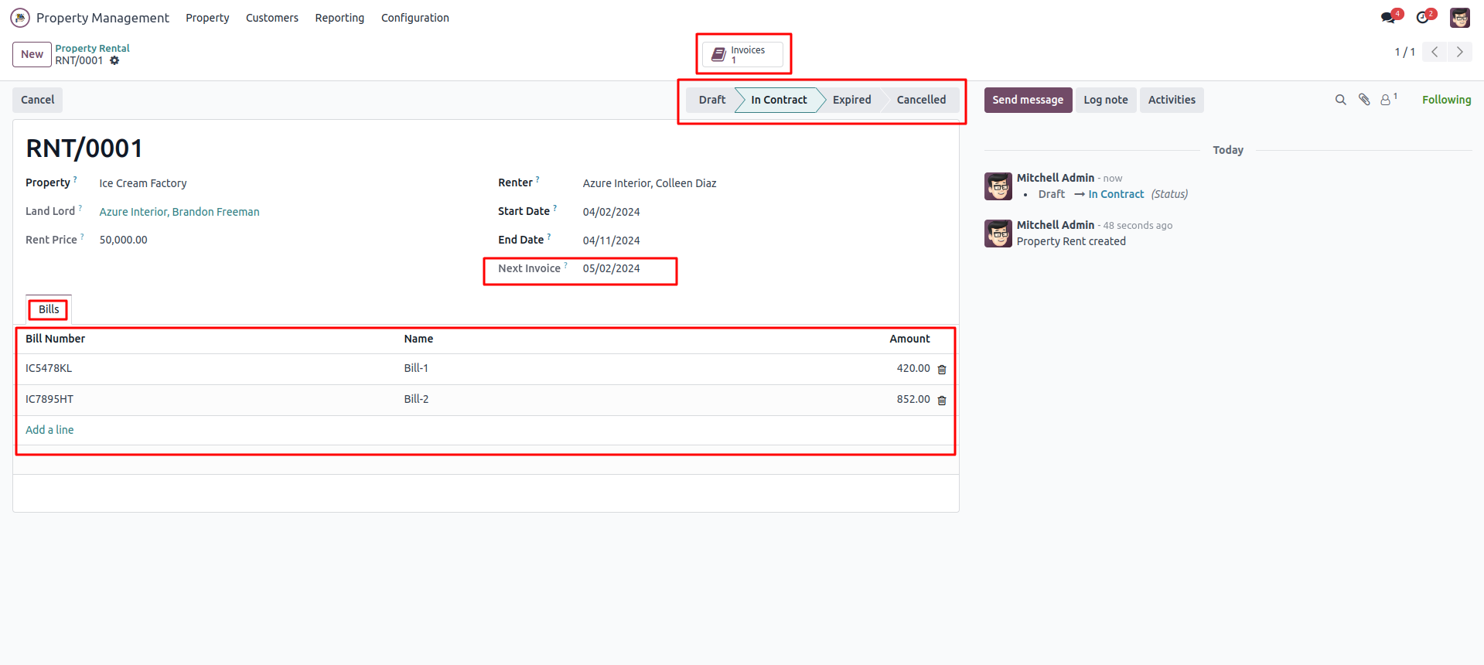Search chatter messages with magnifier icon
This screenshot has height=665, width=1484.
point(1340,100)
